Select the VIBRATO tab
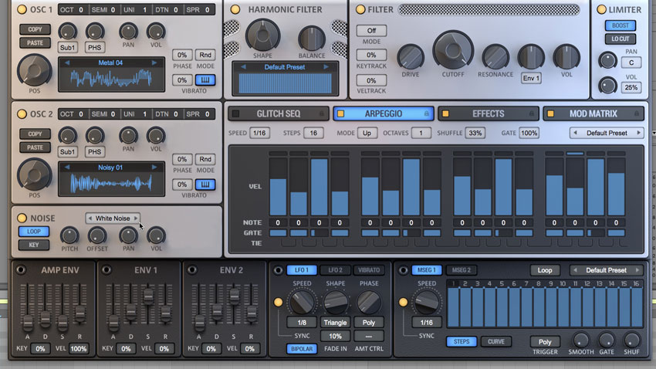Viewport: 656px width, 369px height. coord(369,270)
